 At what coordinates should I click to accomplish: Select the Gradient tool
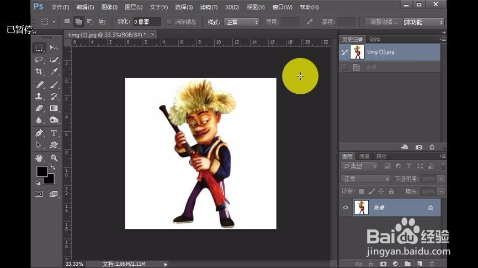click(x=54, y=108)
